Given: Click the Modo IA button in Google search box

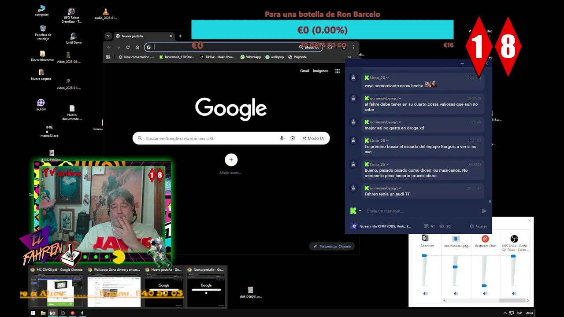Looking at the screenshot, I should [x=313, y=138].
